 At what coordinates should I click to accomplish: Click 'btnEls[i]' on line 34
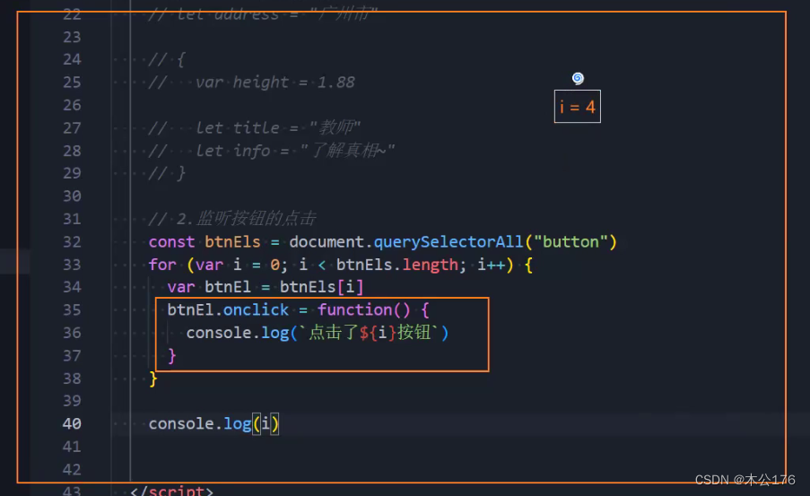322,287
